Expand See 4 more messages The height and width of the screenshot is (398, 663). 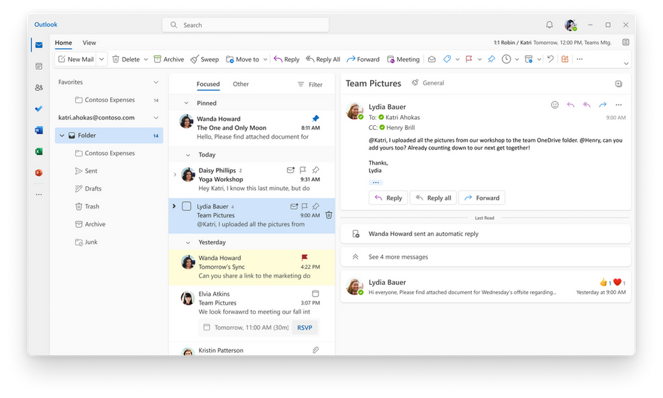pos(486,257)
